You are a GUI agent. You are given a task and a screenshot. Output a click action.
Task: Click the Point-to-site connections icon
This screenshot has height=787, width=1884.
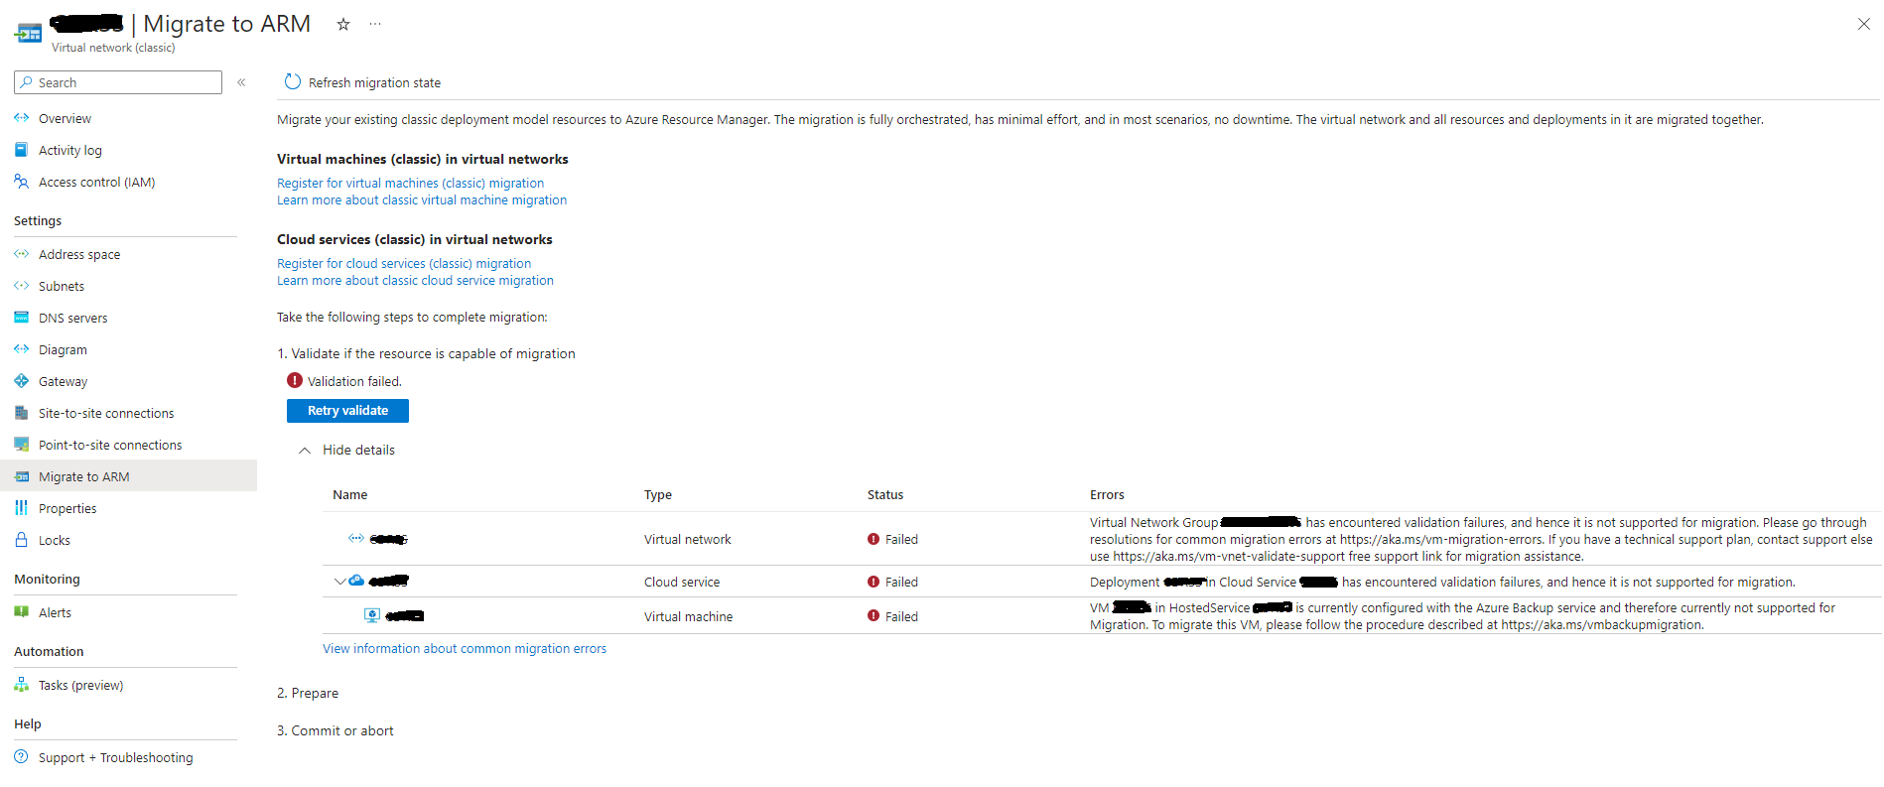coord(22,445)
